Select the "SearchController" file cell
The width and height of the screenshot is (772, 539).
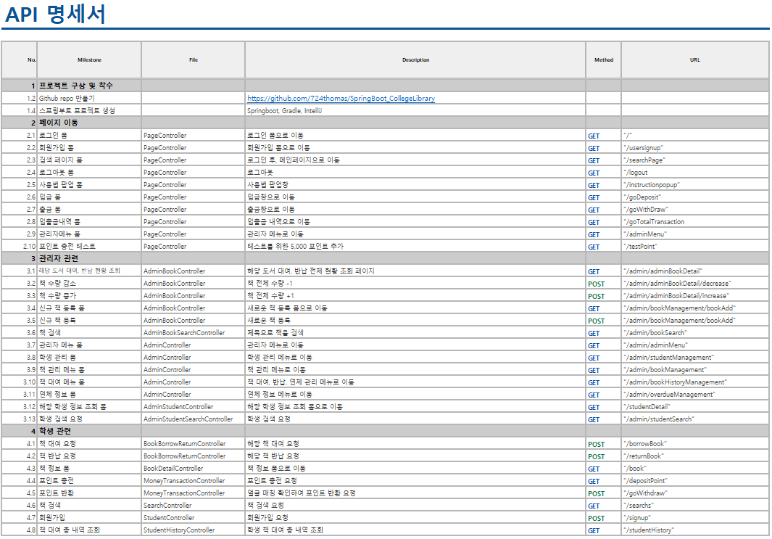pyautogui.click(x=193, y=505)
